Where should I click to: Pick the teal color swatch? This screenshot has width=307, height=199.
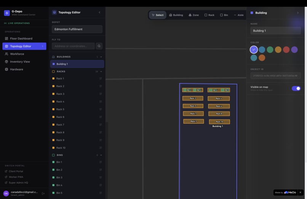(x=254, y=58)
